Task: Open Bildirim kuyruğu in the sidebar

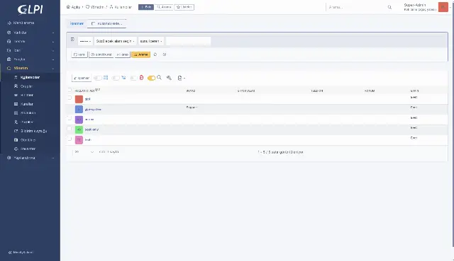Action: 33,131
